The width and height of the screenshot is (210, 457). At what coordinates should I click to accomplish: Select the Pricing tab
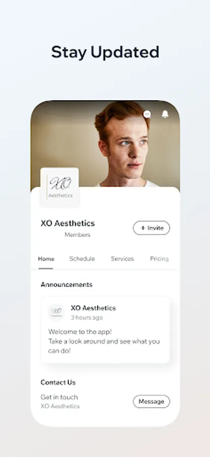159,259
